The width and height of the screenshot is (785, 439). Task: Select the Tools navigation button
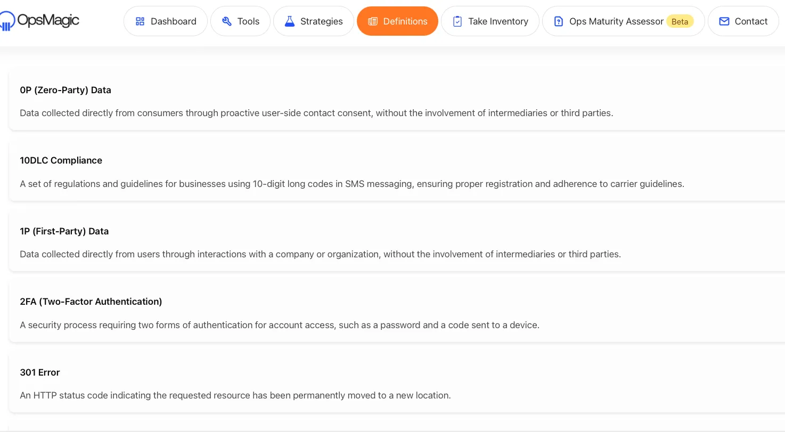coord(241,21)
